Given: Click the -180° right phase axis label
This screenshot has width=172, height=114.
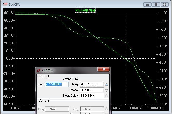Looking at the screenshot, I should click(163, 62).
